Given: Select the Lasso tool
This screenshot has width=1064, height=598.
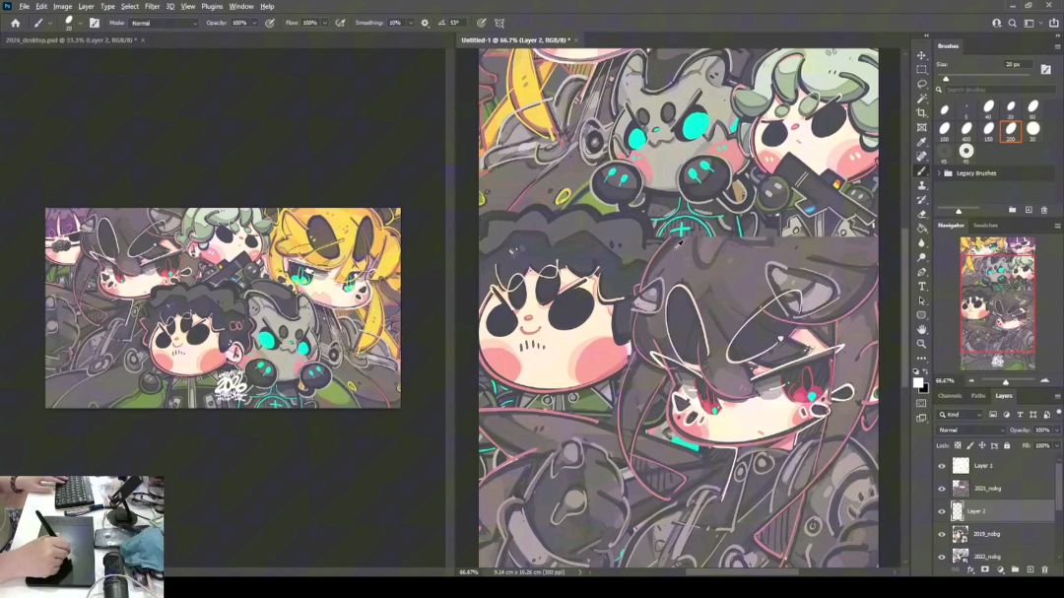Looking at the screenshot, I should tap(922, 84).
